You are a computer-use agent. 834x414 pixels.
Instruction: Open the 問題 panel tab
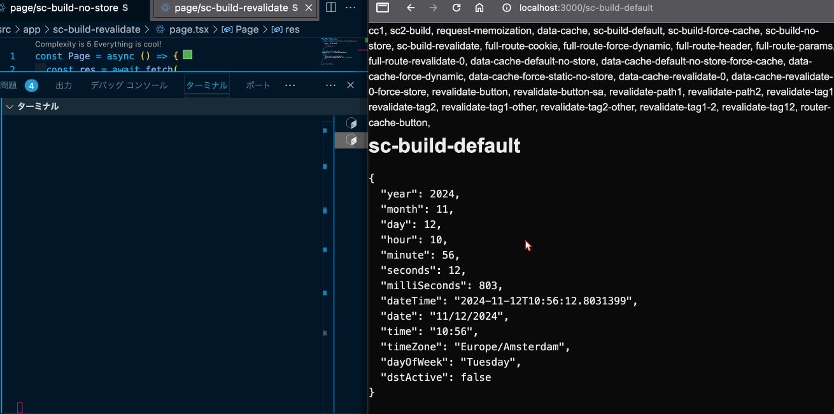pos(9,85)
